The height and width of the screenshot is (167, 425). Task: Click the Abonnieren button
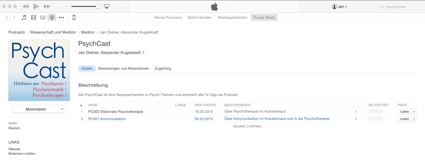(x=36, y=109)
